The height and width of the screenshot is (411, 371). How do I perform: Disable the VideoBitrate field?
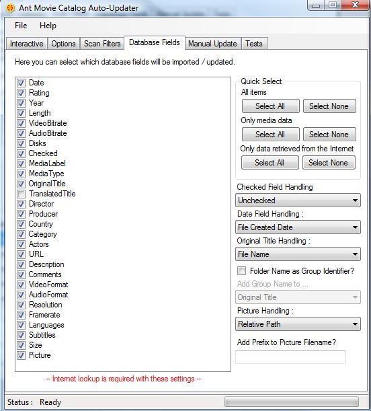coord(22,124)
